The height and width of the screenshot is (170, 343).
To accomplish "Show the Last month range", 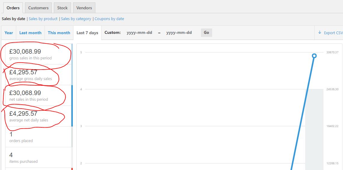I will pyautogui.click(x=30, y=33).
